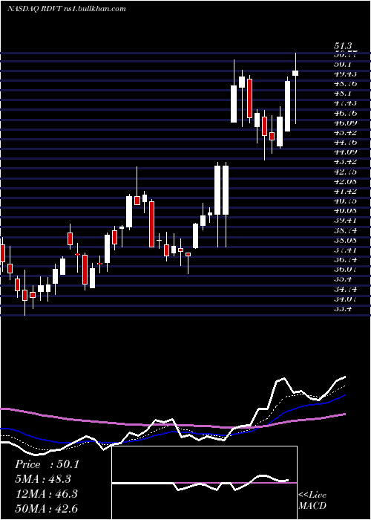This screenshot has width=371, height=520.
Task: Click the 43.42 price level label
Action: pos(345,161)
